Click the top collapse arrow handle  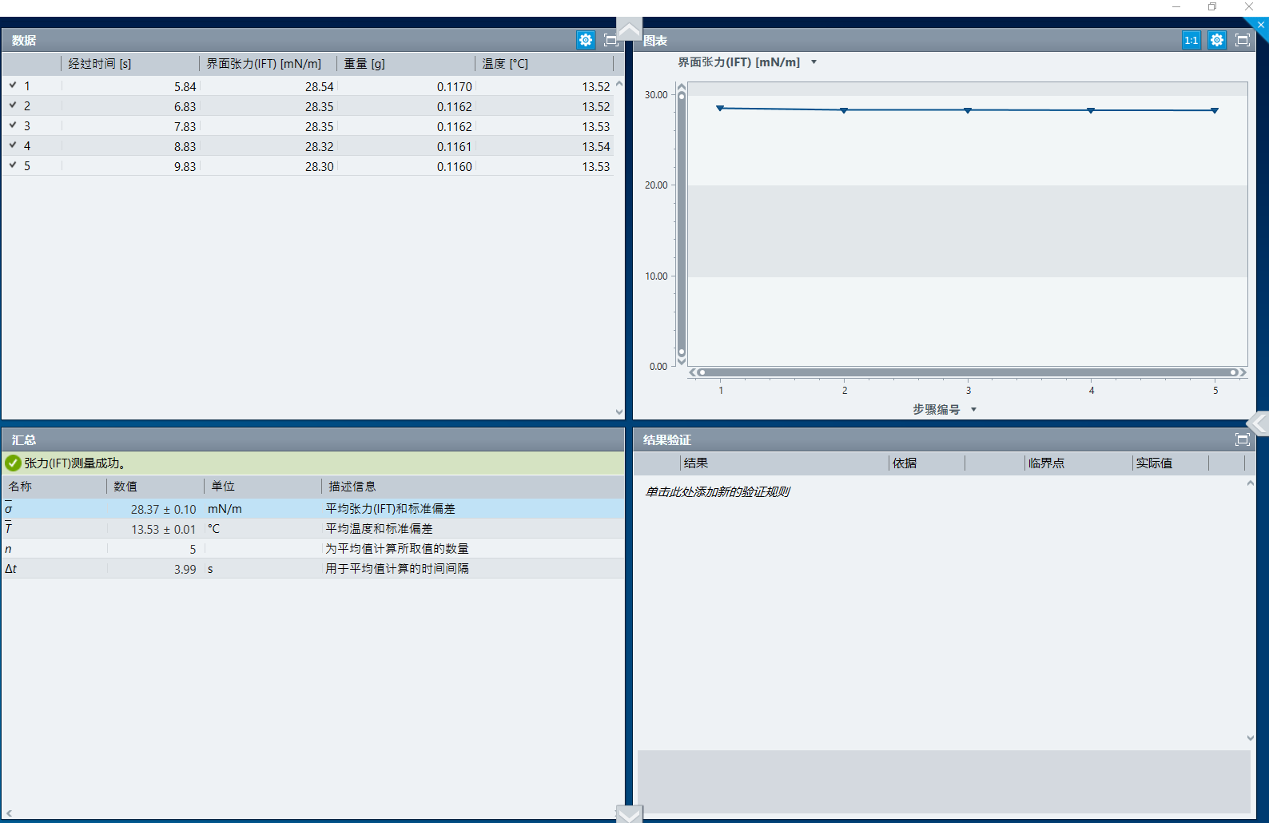(x=630, y=30)
